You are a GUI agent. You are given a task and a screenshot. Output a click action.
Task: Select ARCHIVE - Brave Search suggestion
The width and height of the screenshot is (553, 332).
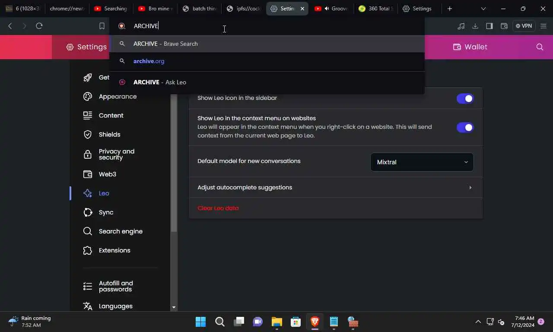[267, 44]
